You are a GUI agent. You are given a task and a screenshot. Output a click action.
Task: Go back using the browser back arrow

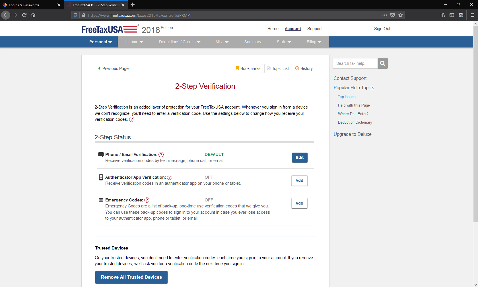[x=6, y=15]
